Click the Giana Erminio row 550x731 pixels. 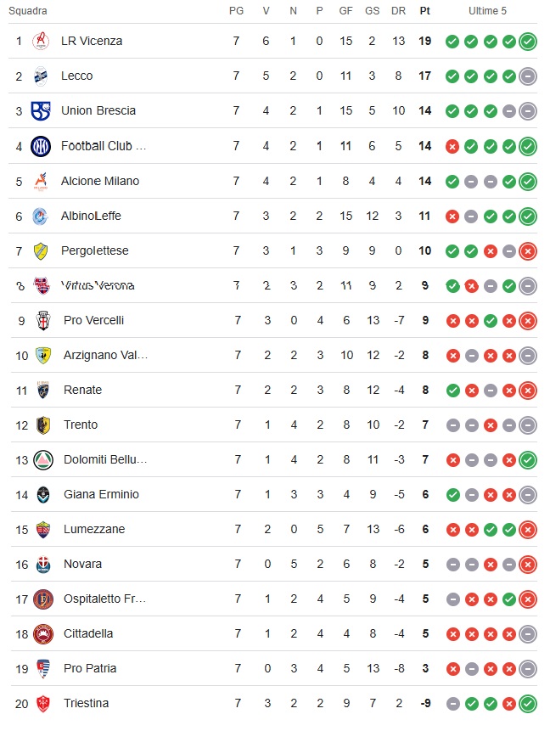(x=273, y=495)
